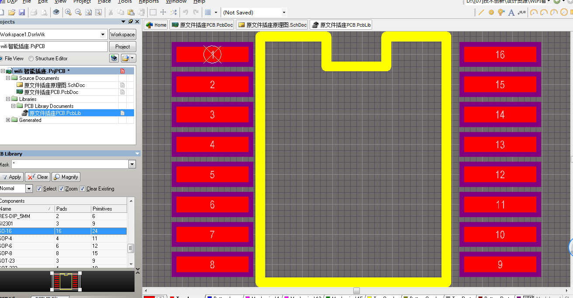Collapse the Source Documents folder

click(8, 78)
